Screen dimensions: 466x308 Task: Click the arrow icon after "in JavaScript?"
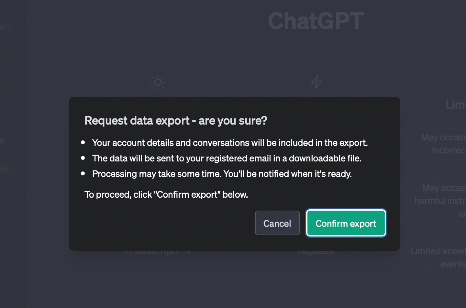(x=187, y=252)
